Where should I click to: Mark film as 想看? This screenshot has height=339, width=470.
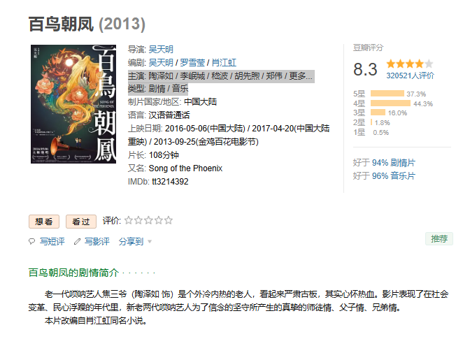pos(43,222)
